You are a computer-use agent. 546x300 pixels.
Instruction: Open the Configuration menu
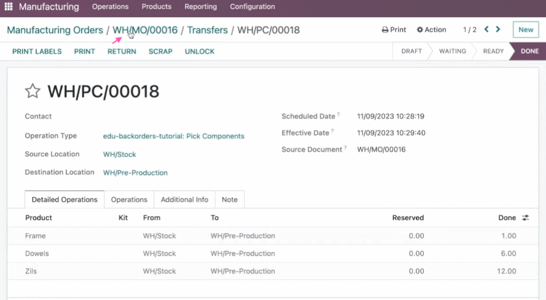pos(252,7)
